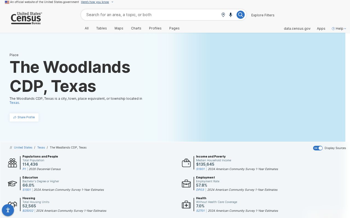The height and width of the screenshot is (218, 350).
Task: Click the Health medical kit icon
Action: coord(186,204)
